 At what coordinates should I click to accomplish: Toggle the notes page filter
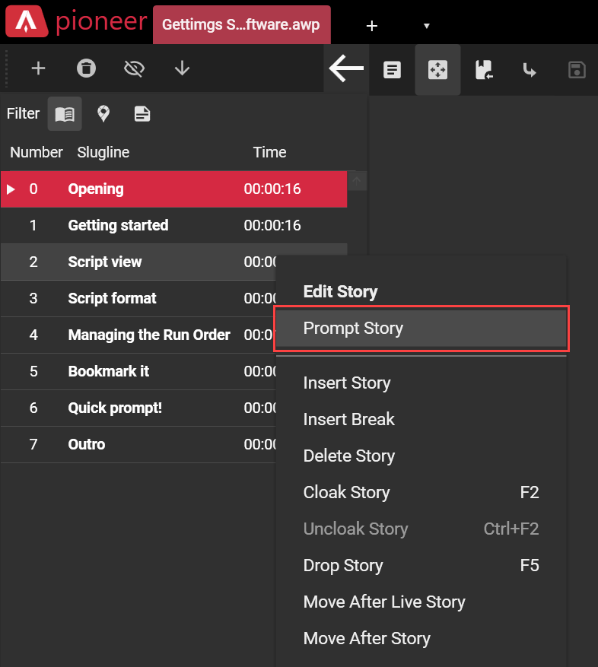[x=142, y=114]
